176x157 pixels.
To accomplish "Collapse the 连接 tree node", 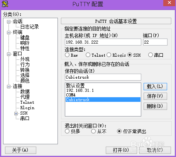I will click(x=8, y=86).
